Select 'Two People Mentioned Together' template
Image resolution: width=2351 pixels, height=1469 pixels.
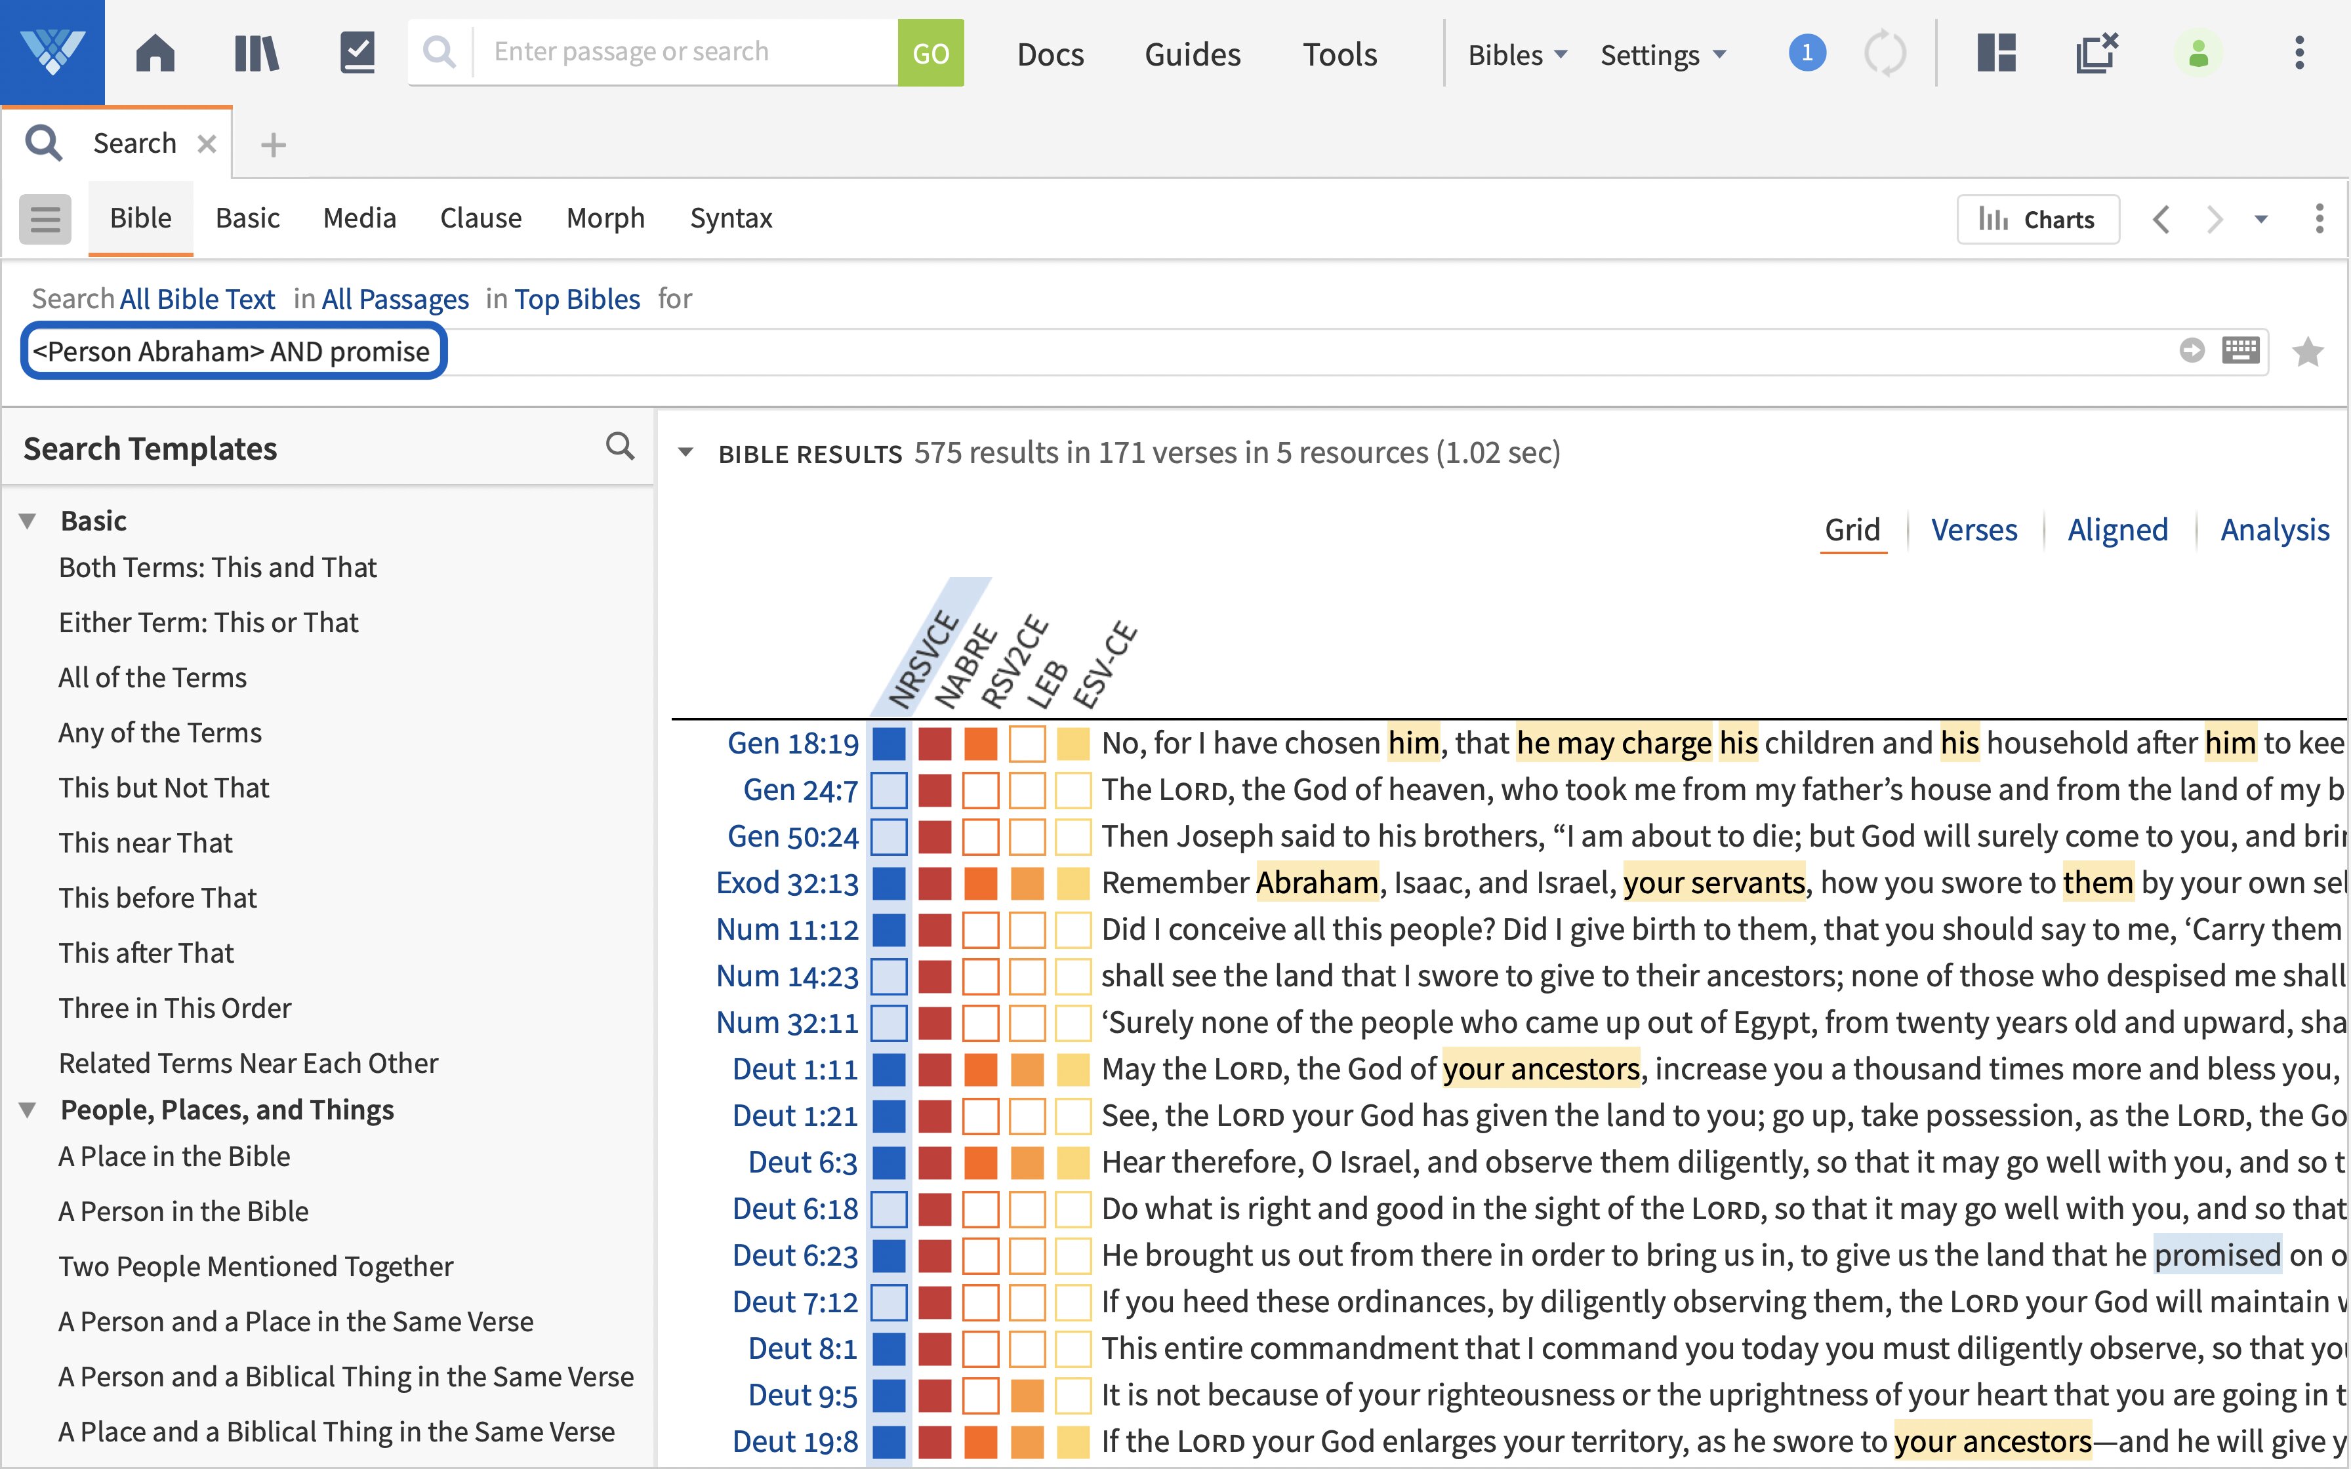(256, 1267)
